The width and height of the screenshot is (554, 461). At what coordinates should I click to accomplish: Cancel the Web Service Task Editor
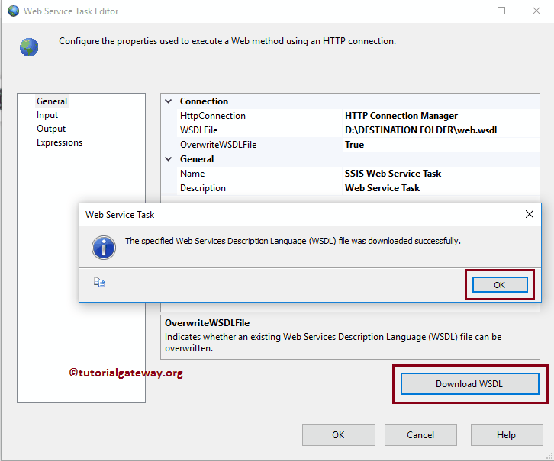pyautogui.click(x=420, y=435)
